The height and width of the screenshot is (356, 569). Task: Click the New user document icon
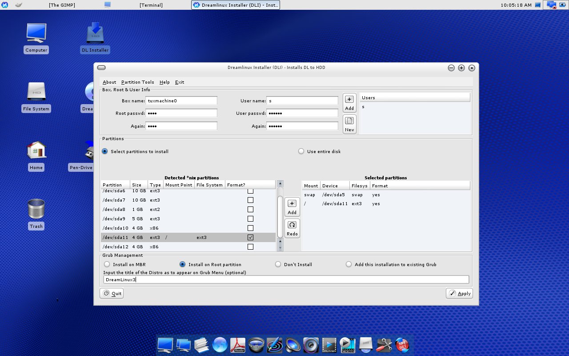point(349,124)
